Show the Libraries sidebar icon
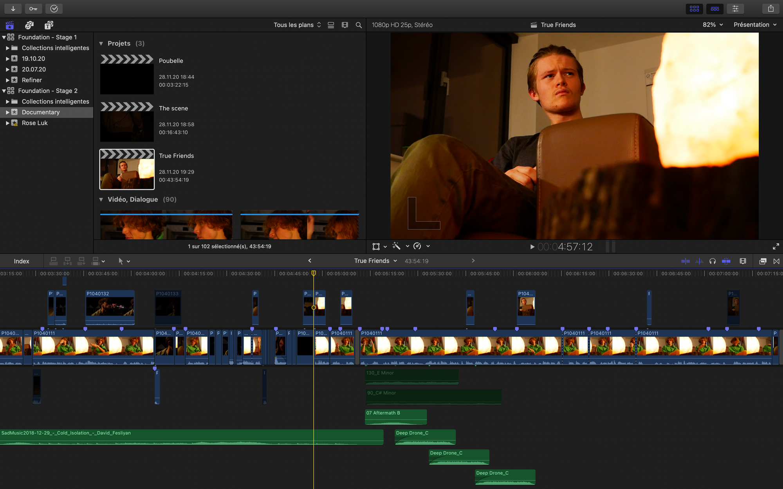Image resolution: width=783 pixels, height=489 pixels. point(10,25)
